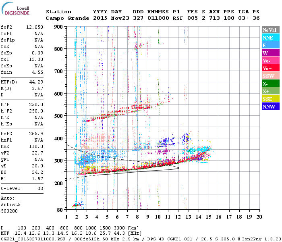Click the Artist5 auto-scaling label
This screenshot has width=282, height=242.
10,205
